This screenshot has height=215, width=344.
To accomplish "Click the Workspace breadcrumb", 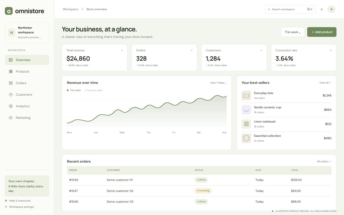I will tap(70, 9).
